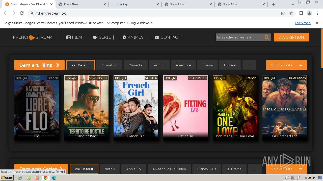Open the FILM menu
The image size is (323, 181).
pyautogui.click(x=74, y=37)
